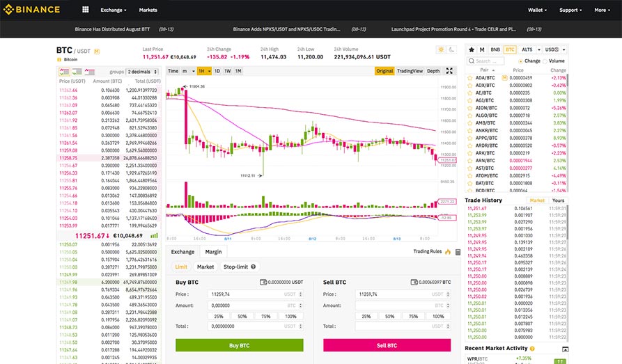Click the green Buy BTC button

pyautogui.click(x=239, y=345)
